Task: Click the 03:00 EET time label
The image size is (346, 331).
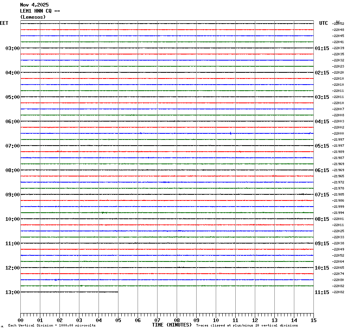Action: point(12,48)
